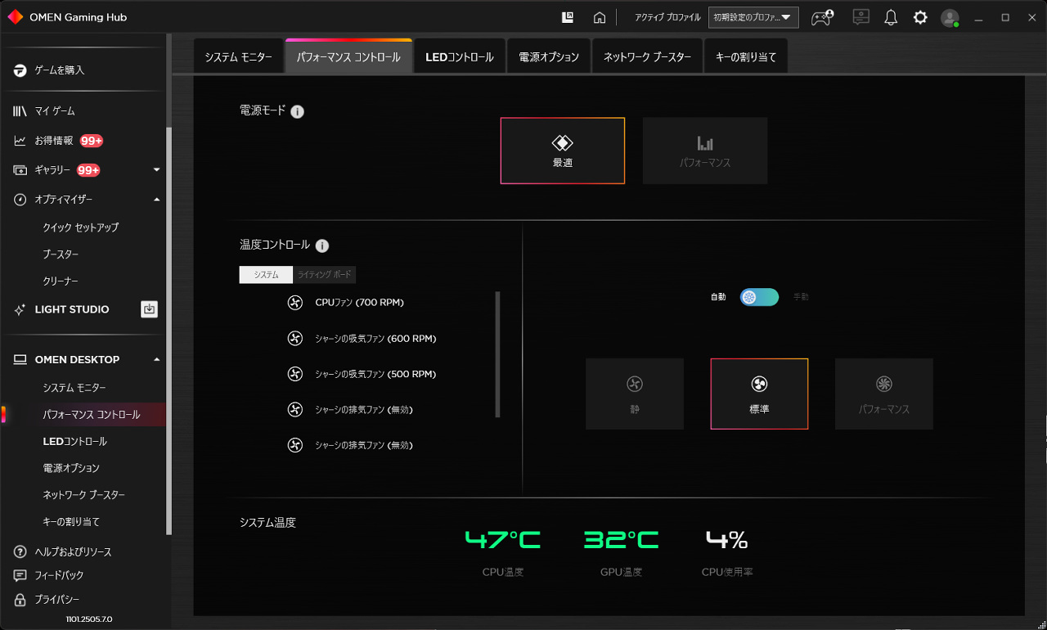Click fan icon for シャーシの吸気ファン (600 RPM)
The image size is (1047, 630).
pos(295,339)
